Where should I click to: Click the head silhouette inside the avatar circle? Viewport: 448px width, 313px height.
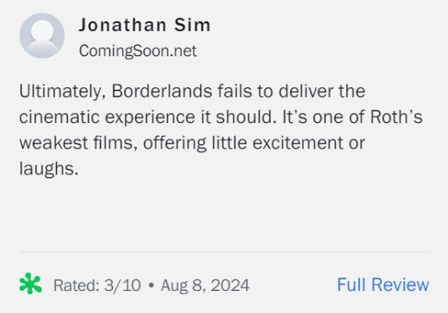[x=42, y=30]
